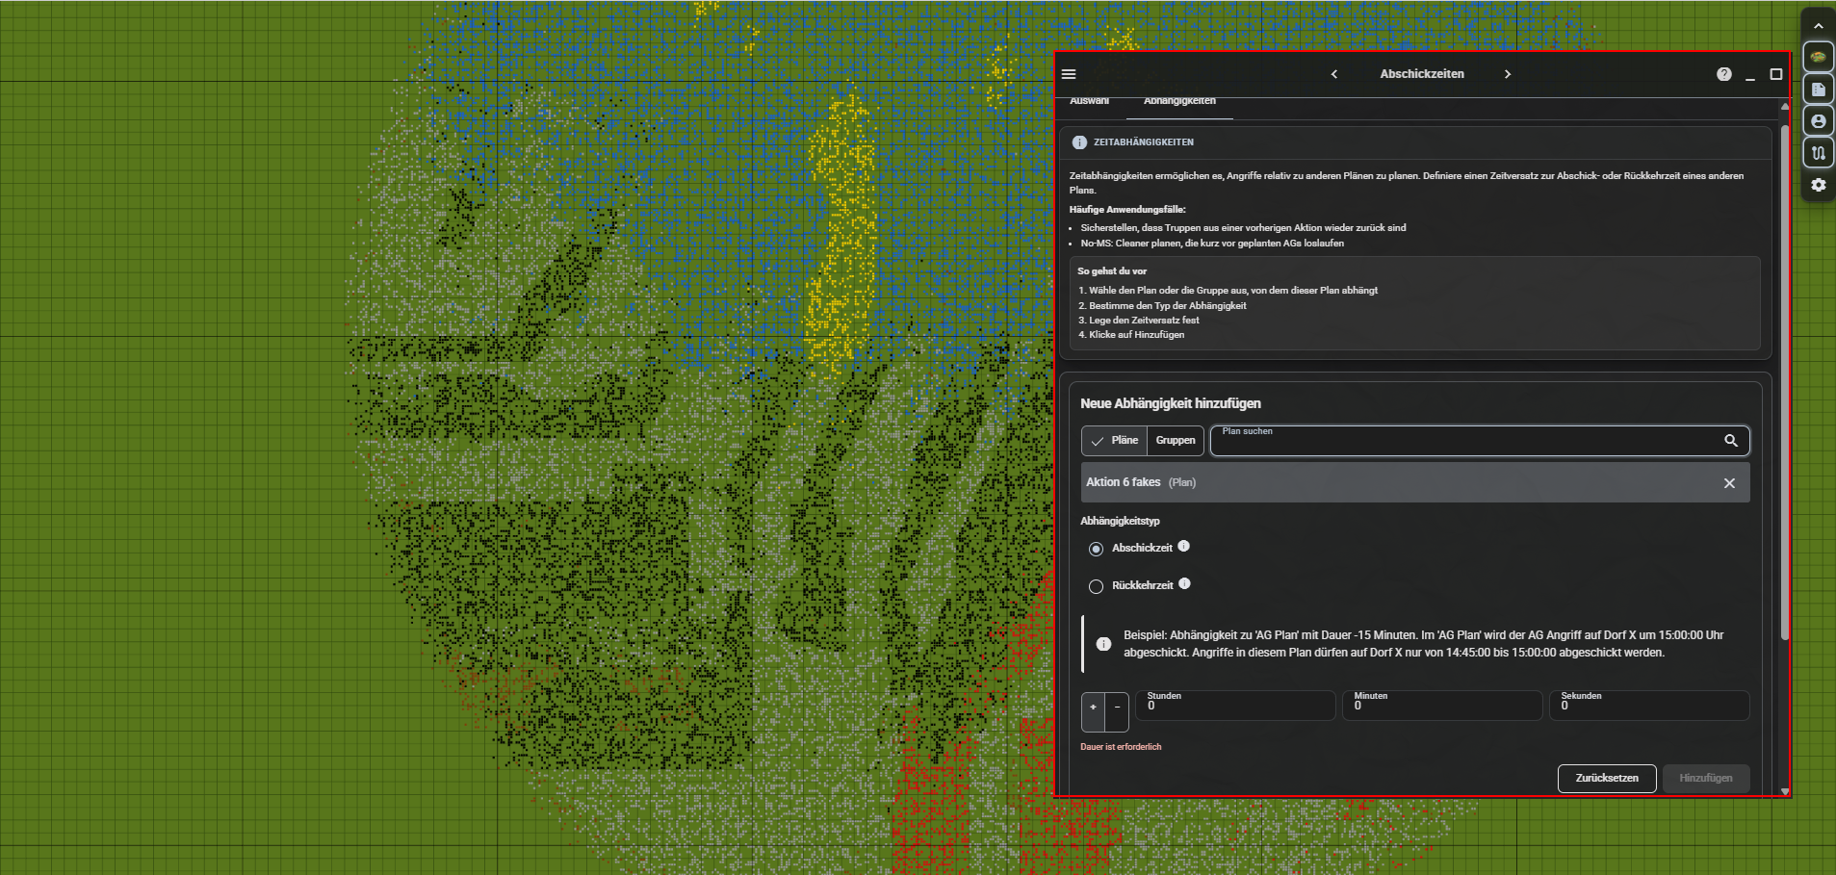Click the 'Abhängigkeitstyp' label
1836x875 pixels.
coord(1120,521)
